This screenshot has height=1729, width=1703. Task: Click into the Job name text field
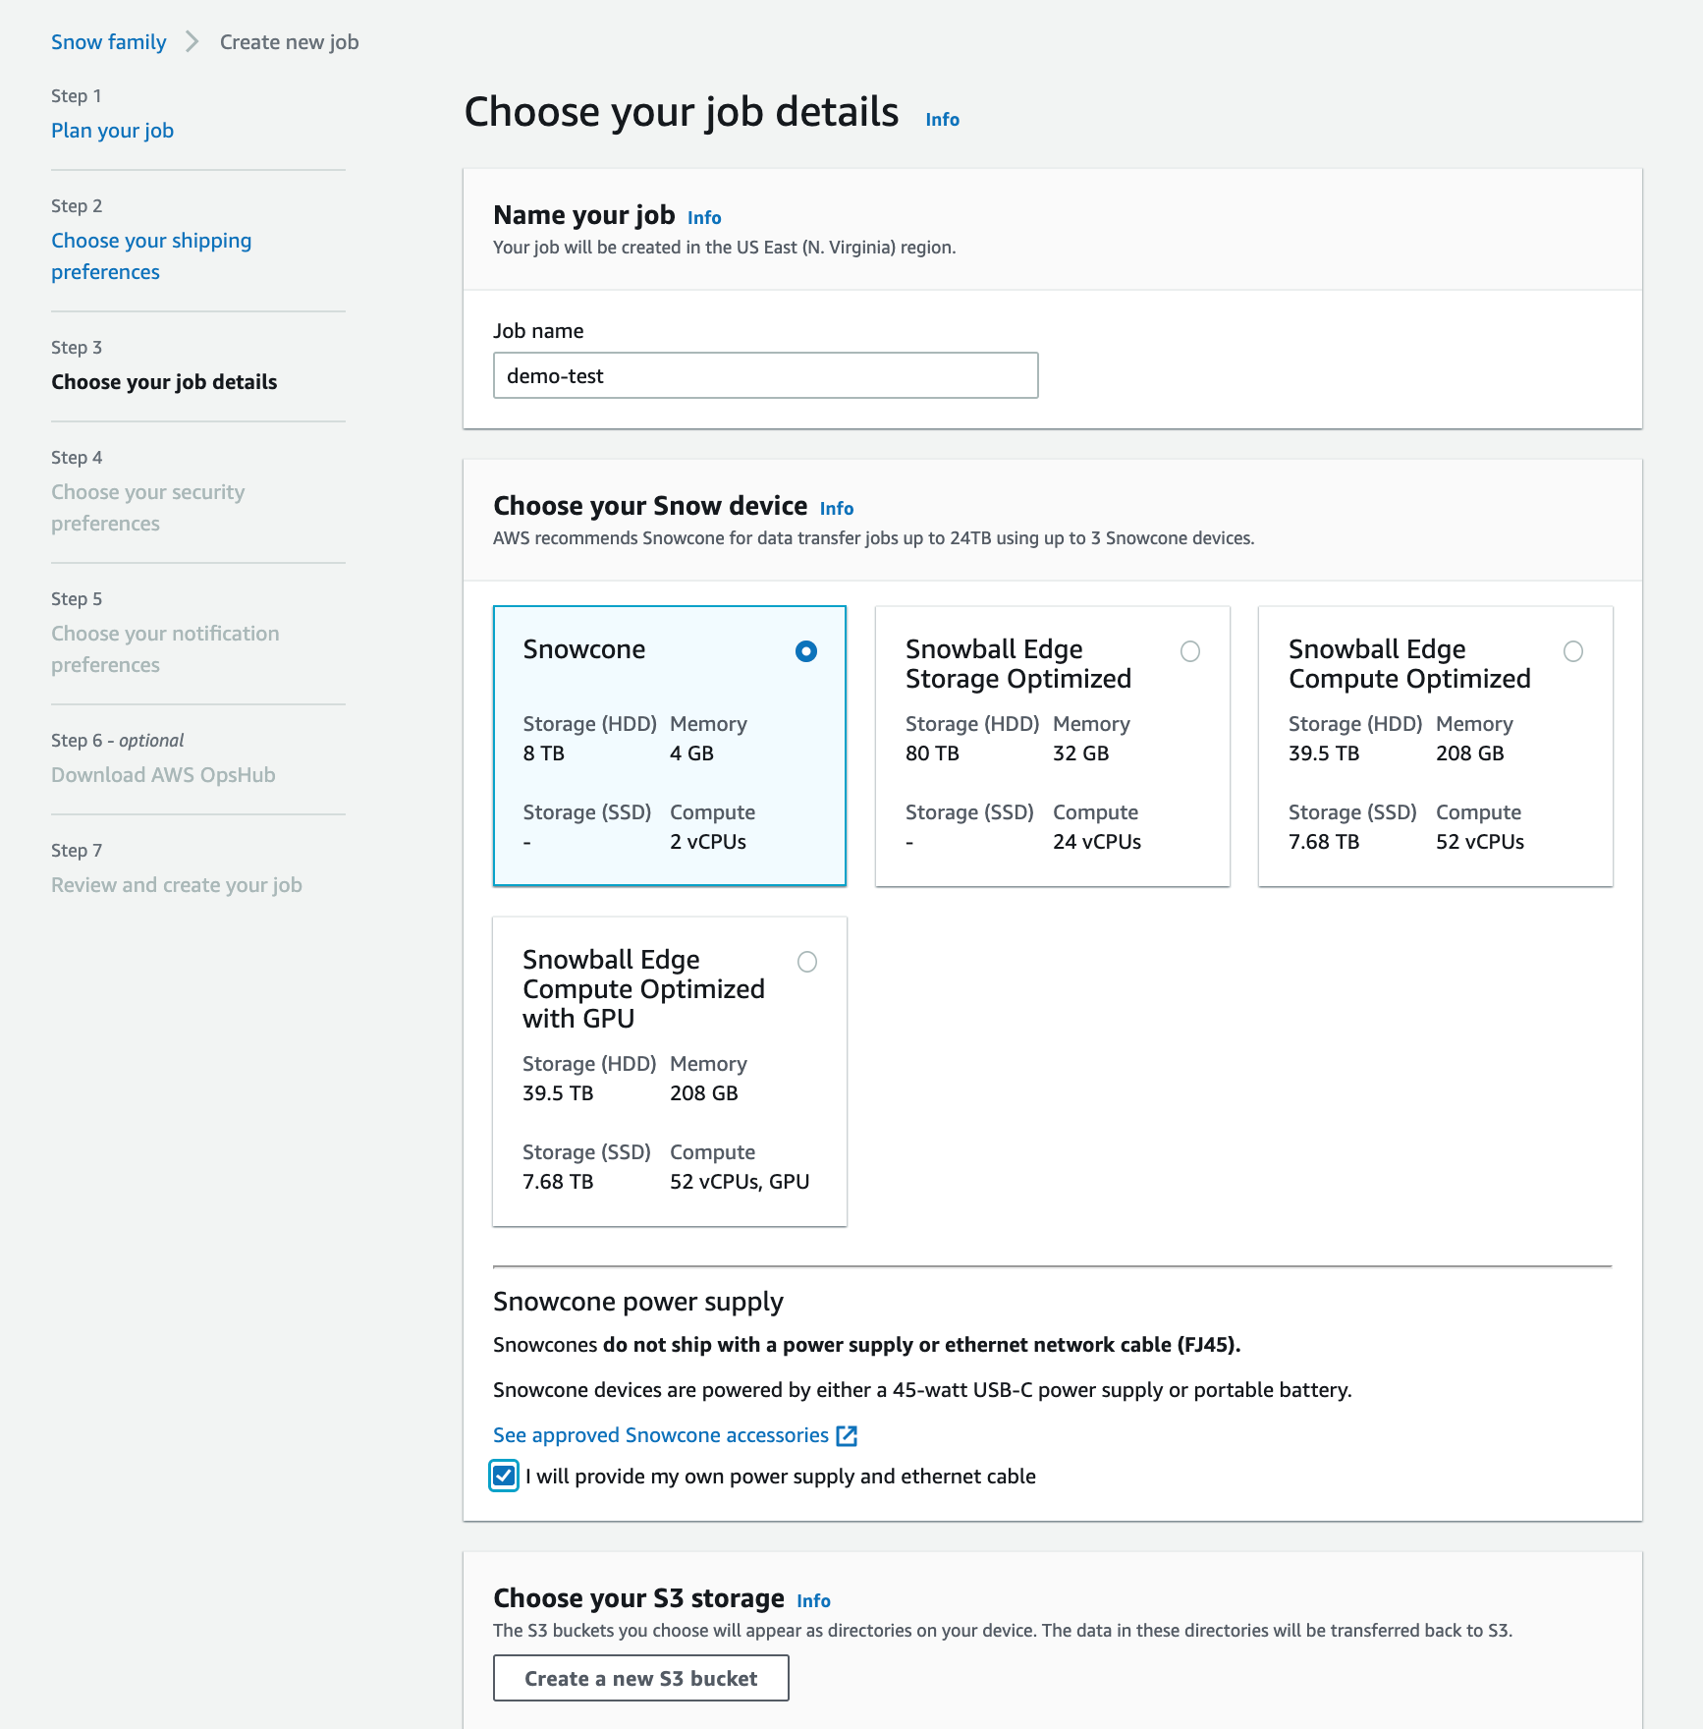point(765,375)
